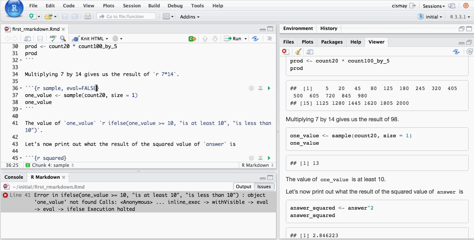Collapse code chunk at line 36
474x240 pixels.
pos(21,88)
